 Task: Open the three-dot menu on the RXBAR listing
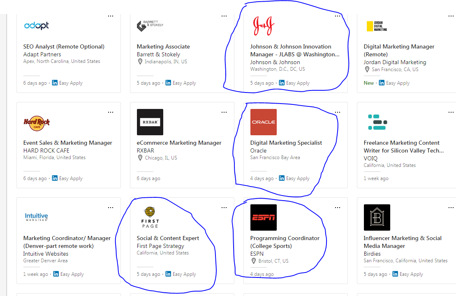point(224,112)
